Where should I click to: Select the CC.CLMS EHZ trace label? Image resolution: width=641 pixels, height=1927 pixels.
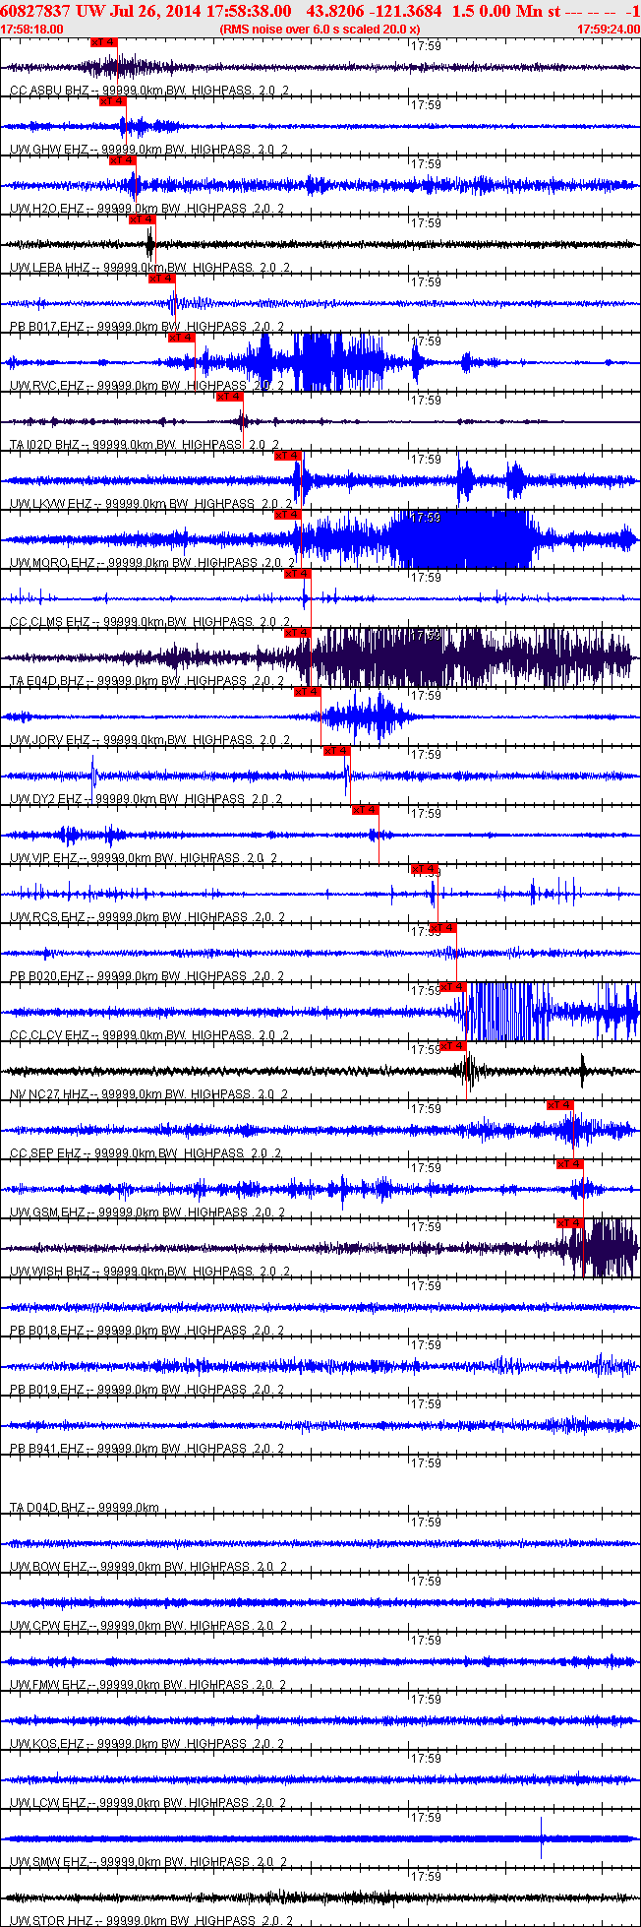click(x=149, y=622)
